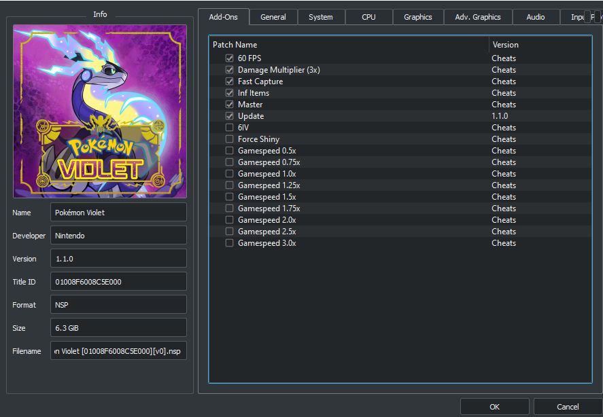Disable the Fast Capture cheat
603x417 pixels.
(x=229, y=81)
